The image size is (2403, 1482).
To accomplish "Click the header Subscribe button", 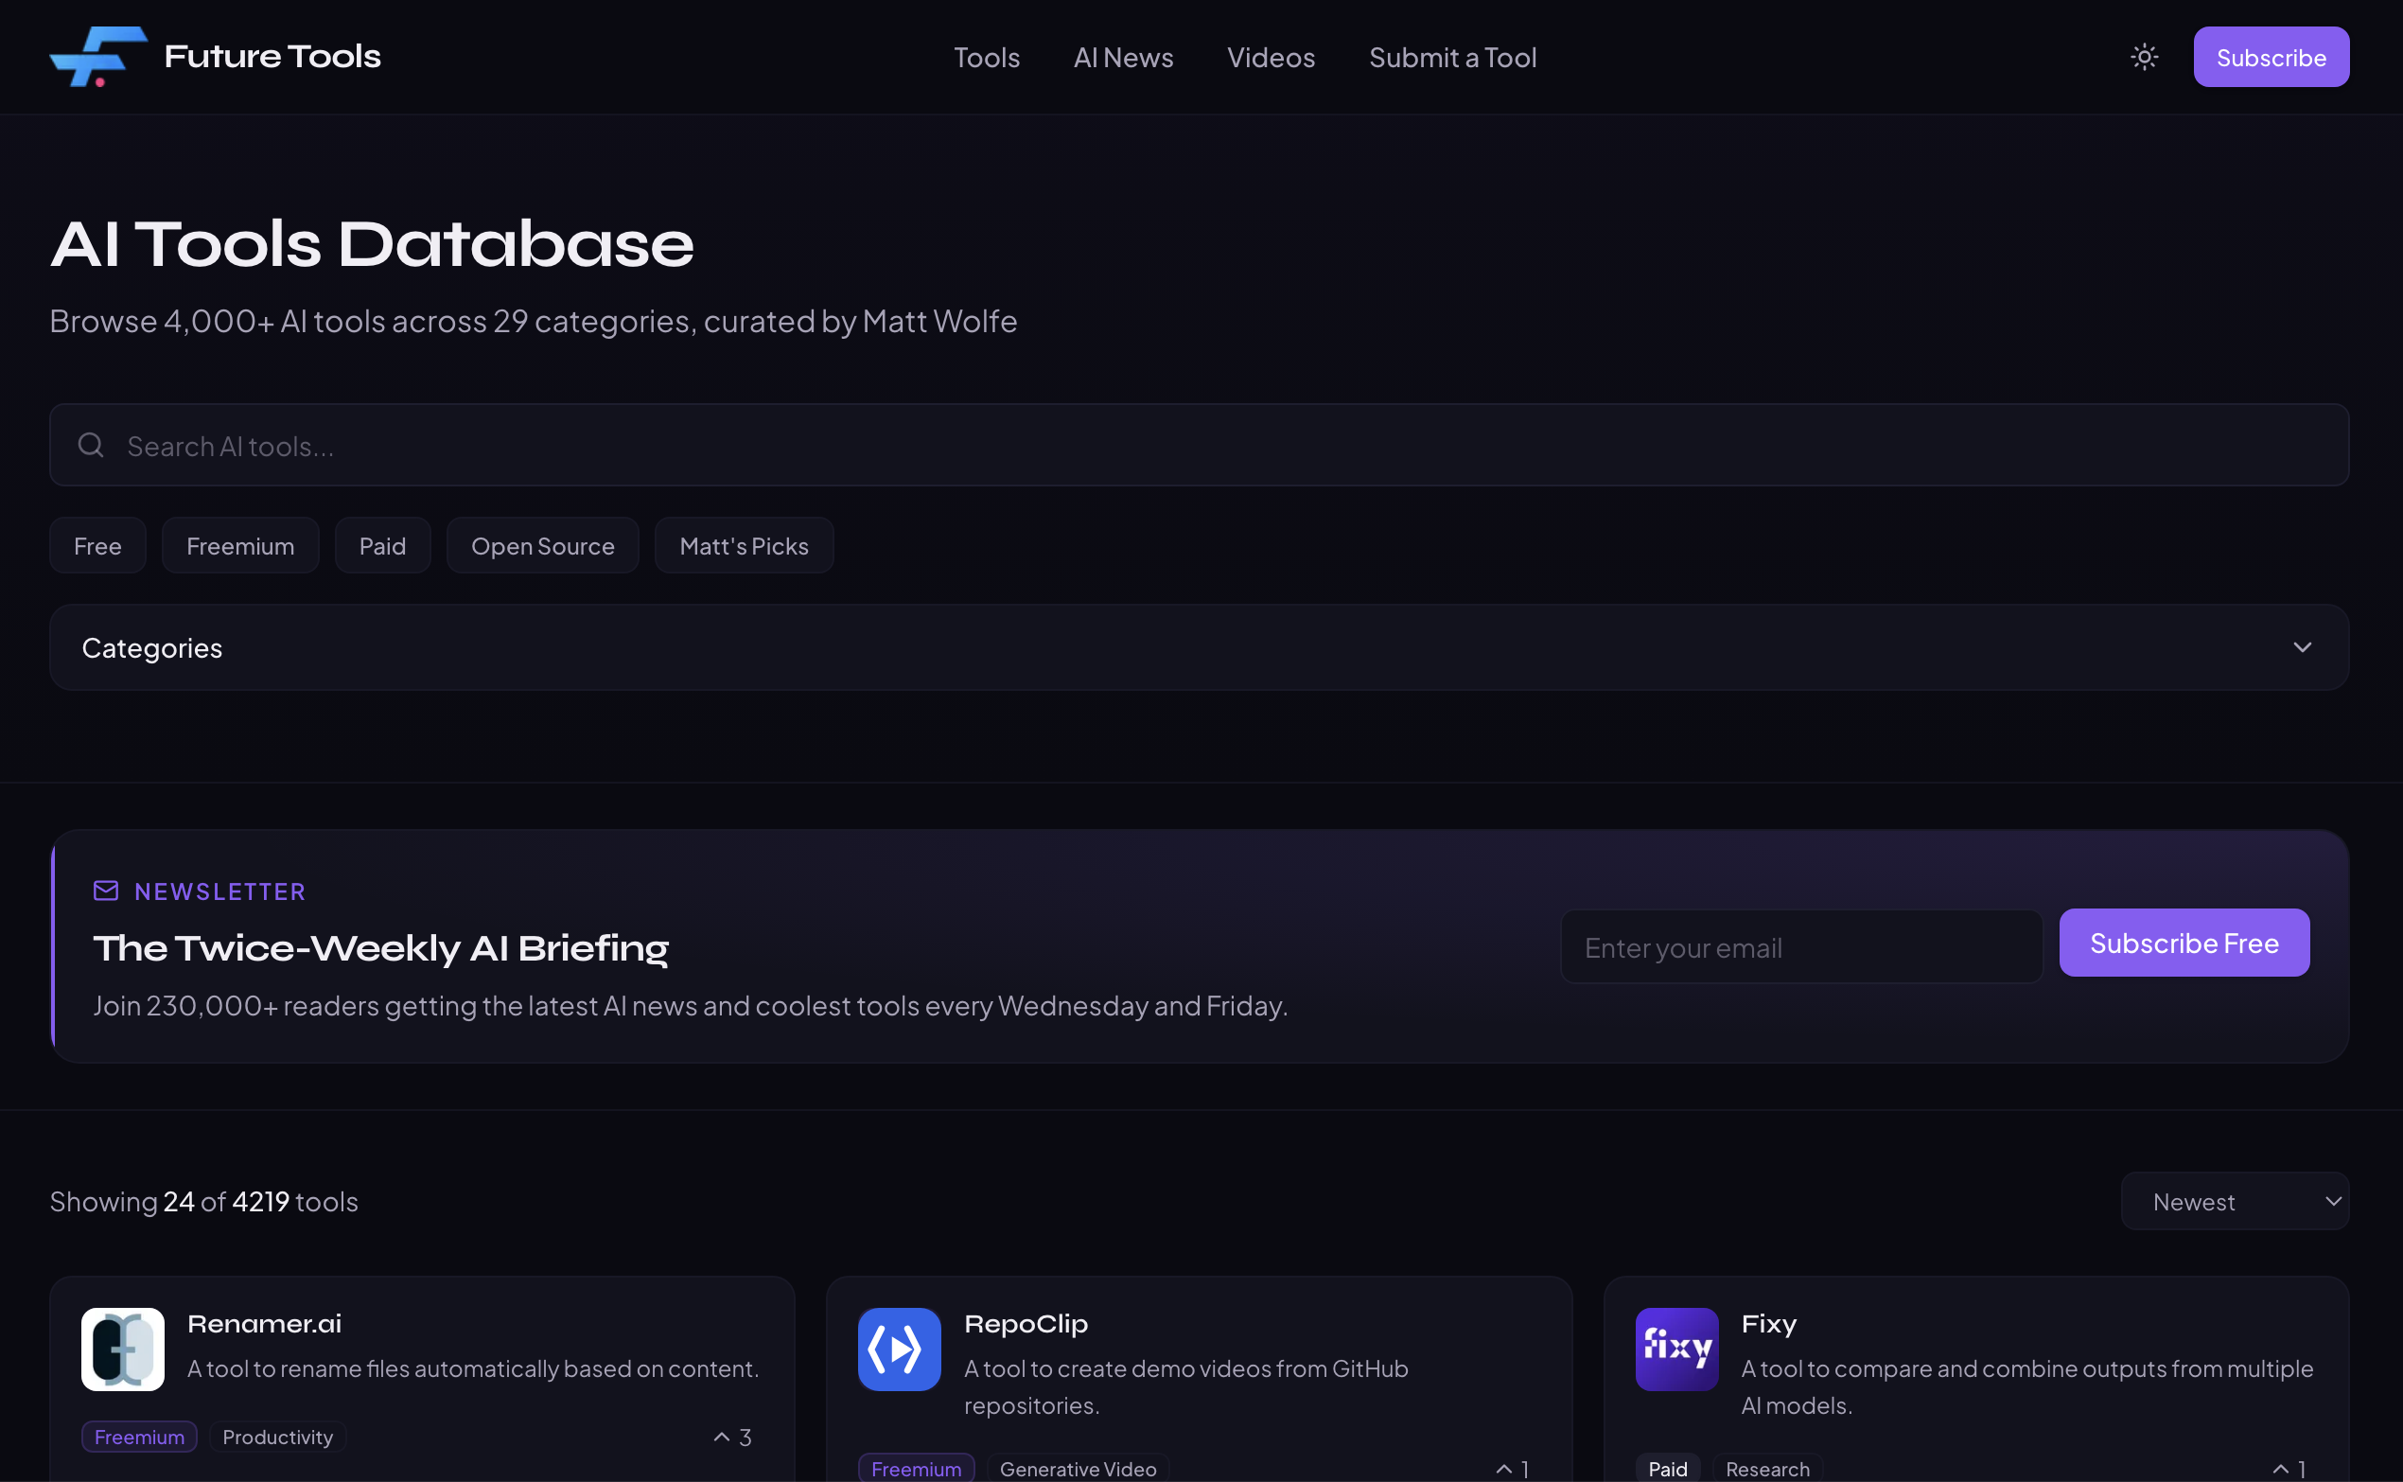I will [x=2270, y=58].
